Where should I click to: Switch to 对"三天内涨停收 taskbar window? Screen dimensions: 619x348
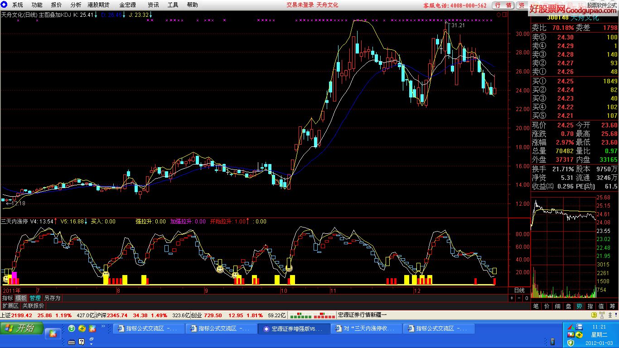click(366, 329)
